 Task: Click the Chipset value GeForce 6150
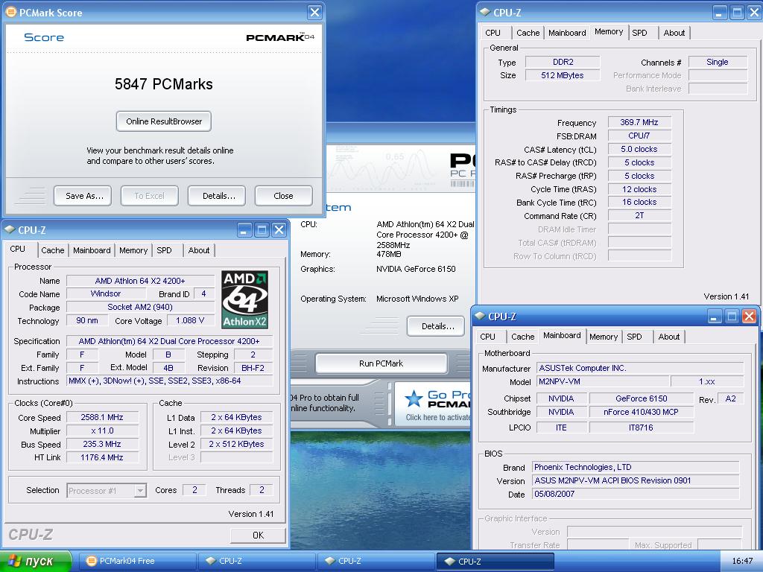(641, 398)
